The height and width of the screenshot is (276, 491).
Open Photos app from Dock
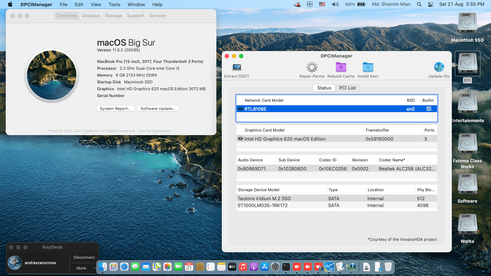[x=168, y=267]
